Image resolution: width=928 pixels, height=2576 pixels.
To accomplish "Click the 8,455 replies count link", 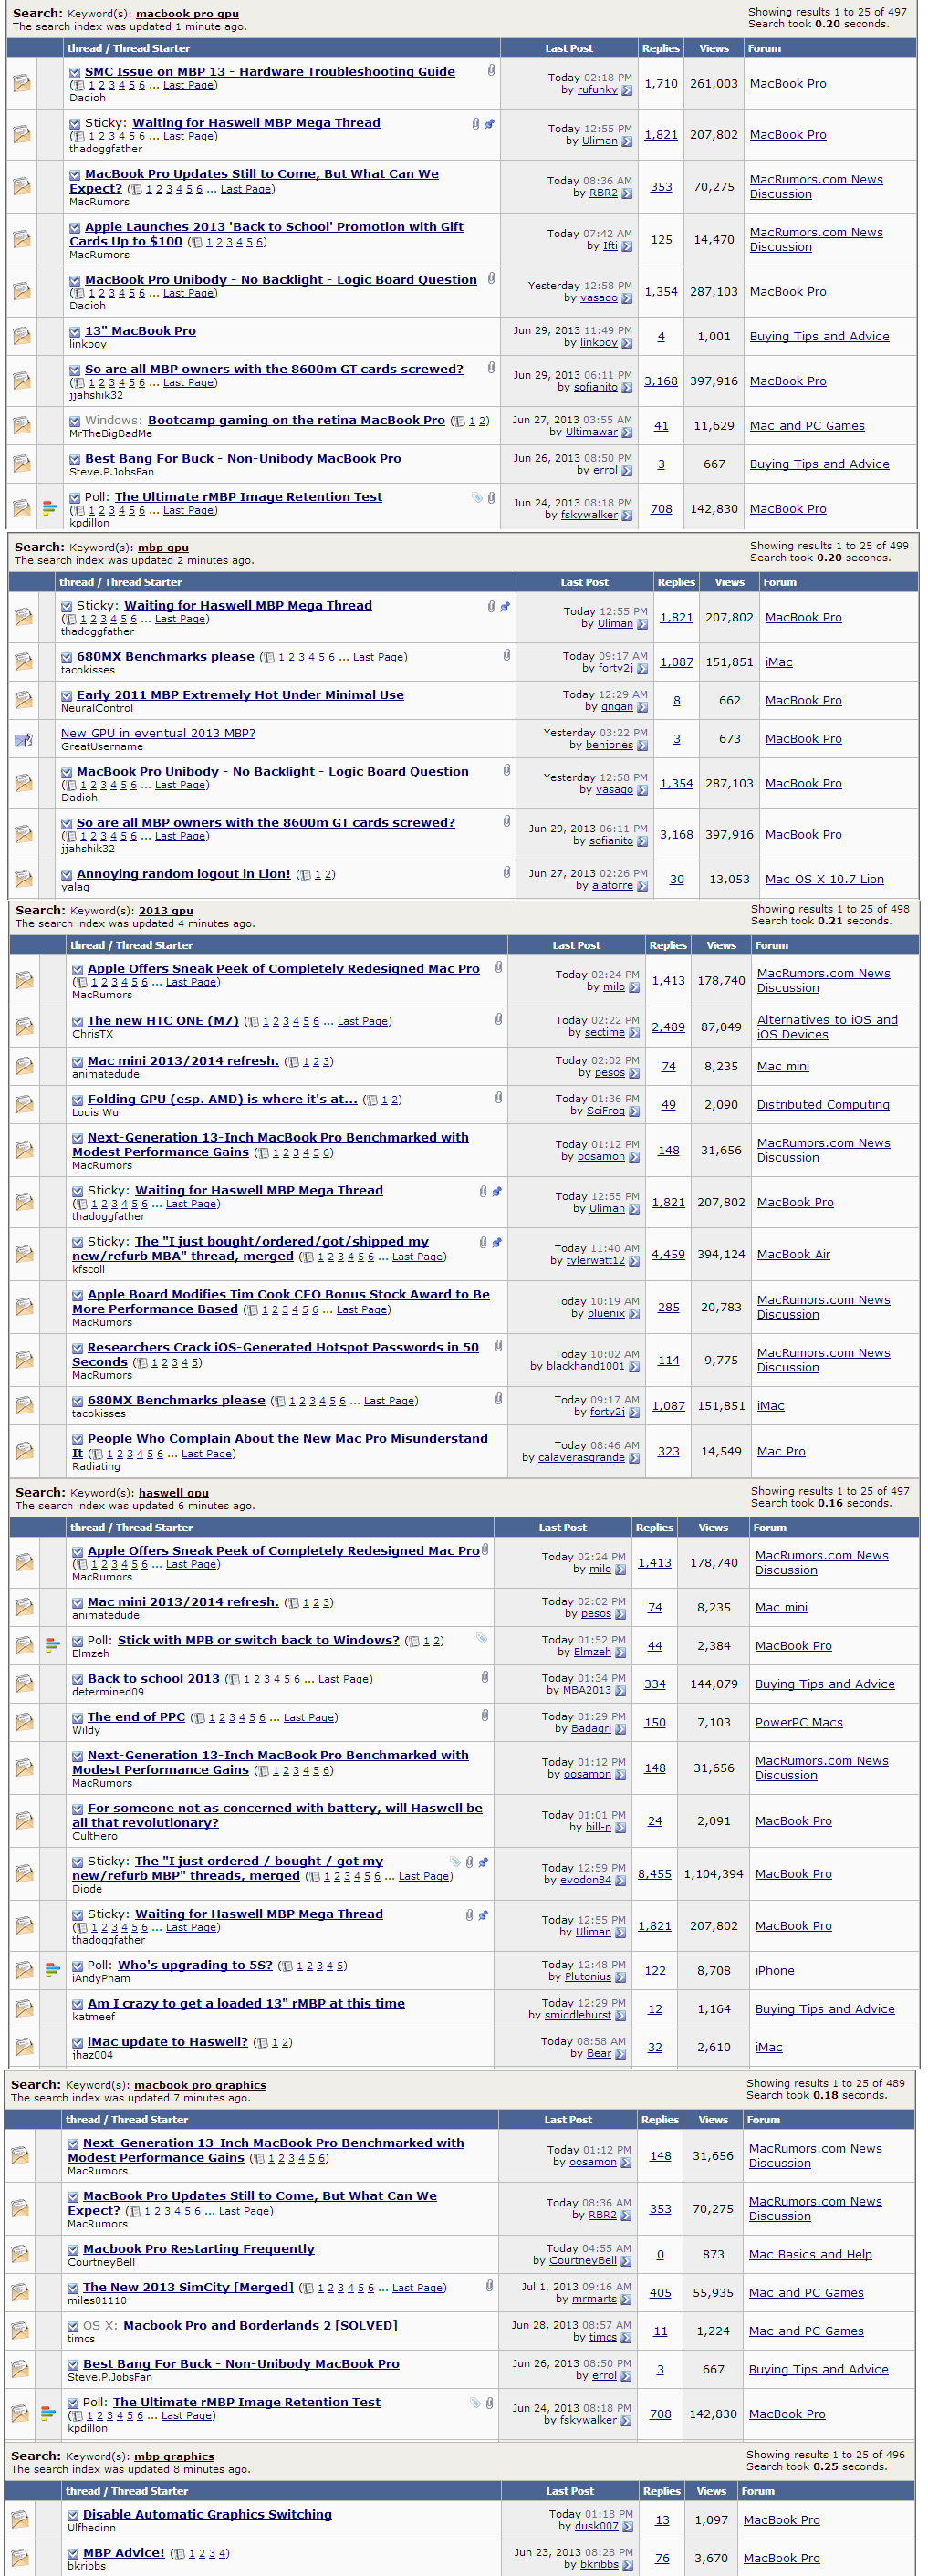I will coord(655,1874).
